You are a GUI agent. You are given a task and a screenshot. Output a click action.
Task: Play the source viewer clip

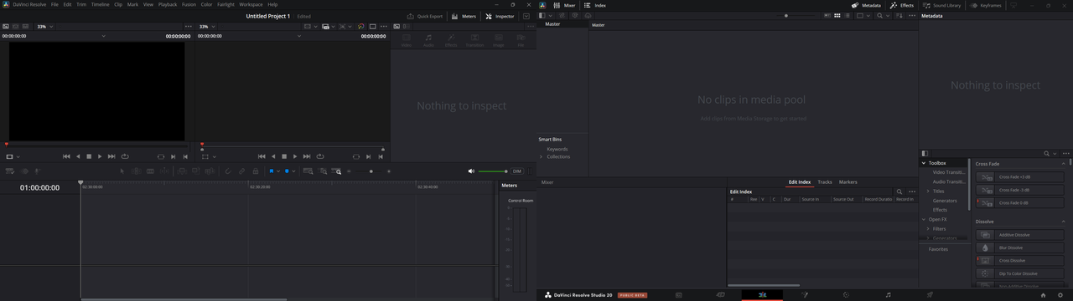pos(100,156)
